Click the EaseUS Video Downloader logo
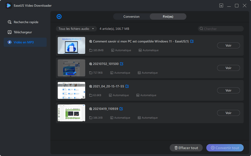The width and height of the screenshot is (251, 156). pos(9,6)
